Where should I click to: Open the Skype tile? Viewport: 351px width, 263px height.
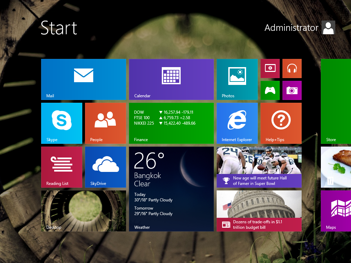62,123
